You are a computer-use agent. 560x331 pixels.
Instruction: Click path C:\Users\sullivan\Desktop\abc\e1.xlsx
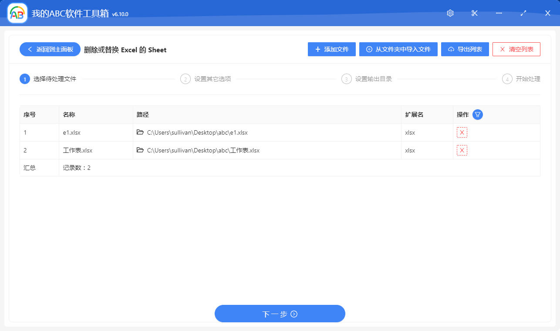[197, 132]
